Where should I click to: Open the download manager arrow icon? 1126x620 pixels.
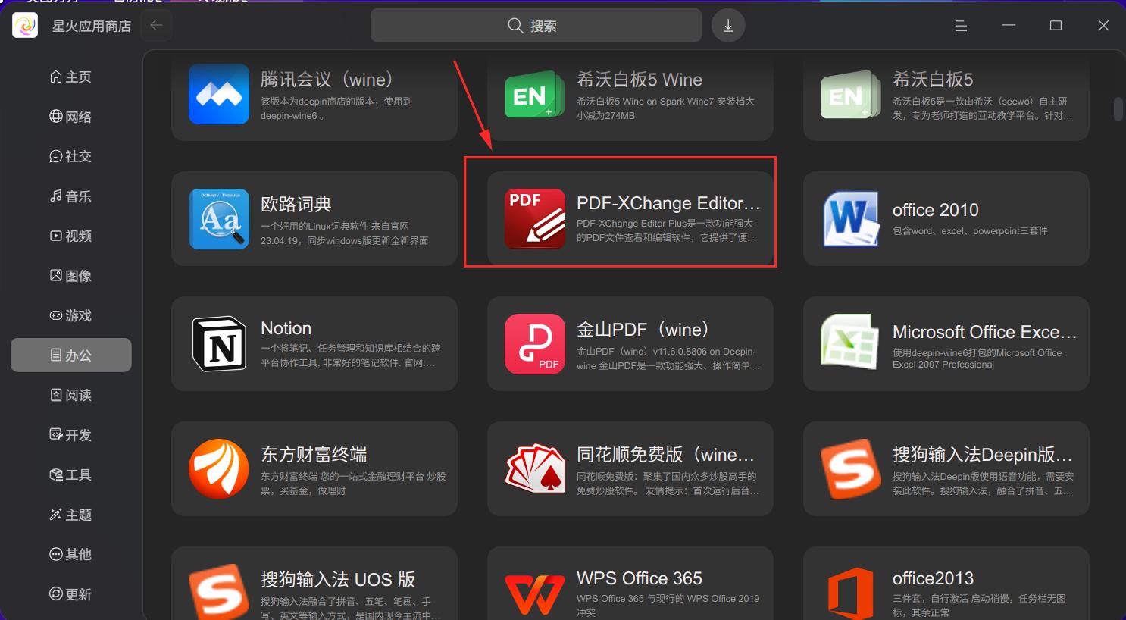click(728, 26)
